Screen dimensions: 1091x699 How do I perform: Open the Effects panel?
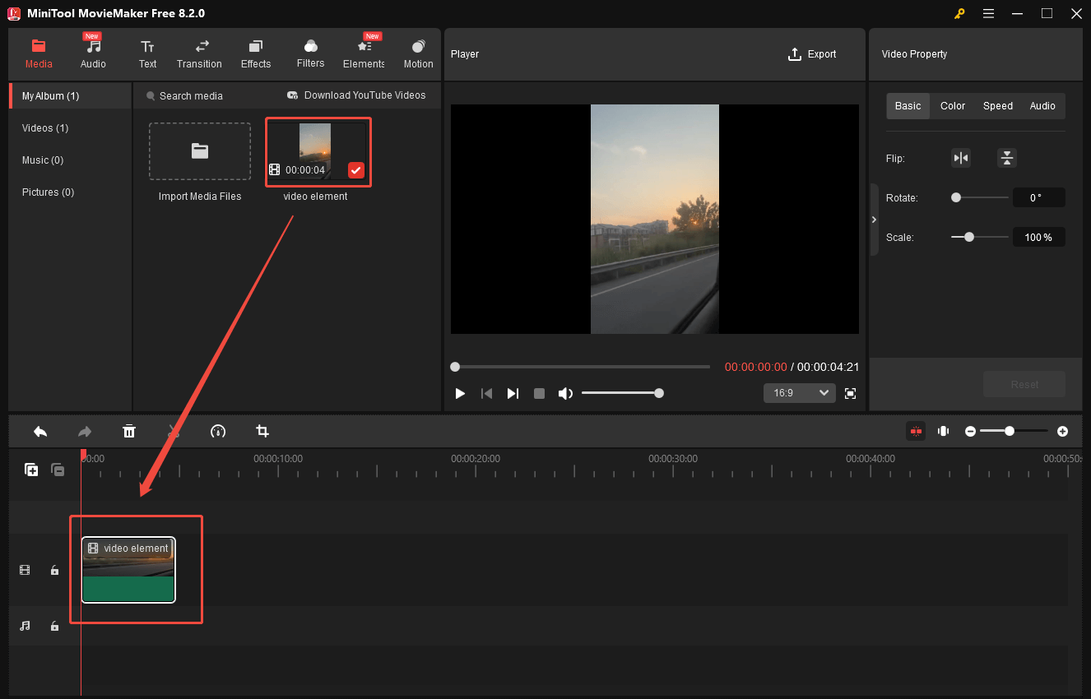[255, 53]
